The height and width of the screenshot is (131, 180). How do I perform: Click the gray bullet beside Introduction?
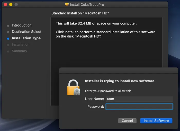tap(8, 25)
